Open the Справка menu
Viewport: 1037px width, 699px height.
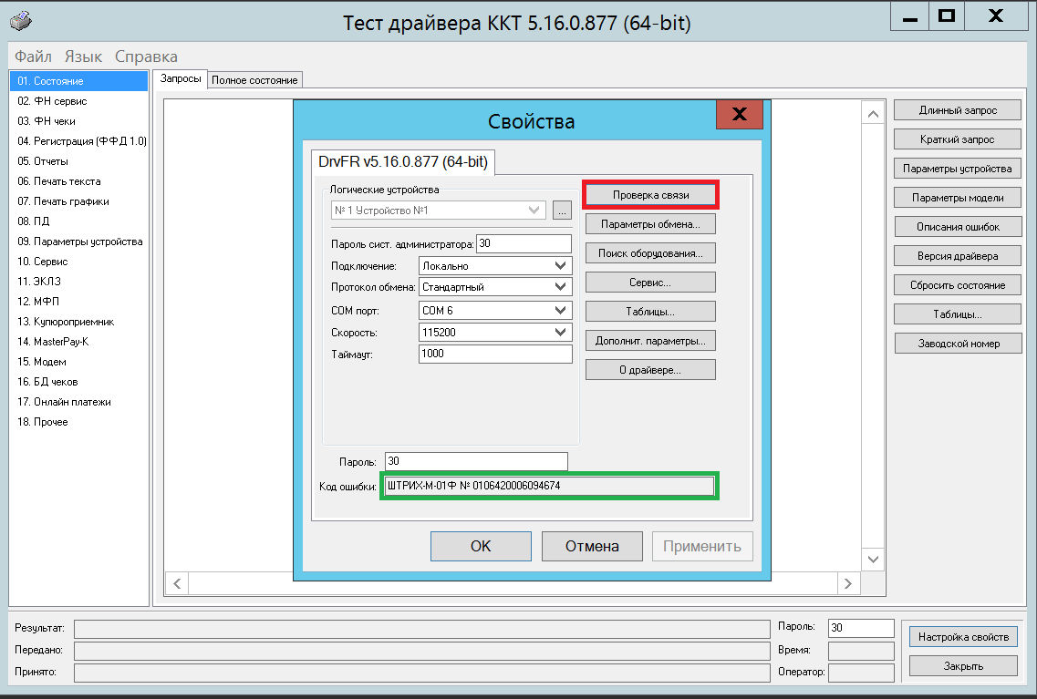tap(146, 57)
